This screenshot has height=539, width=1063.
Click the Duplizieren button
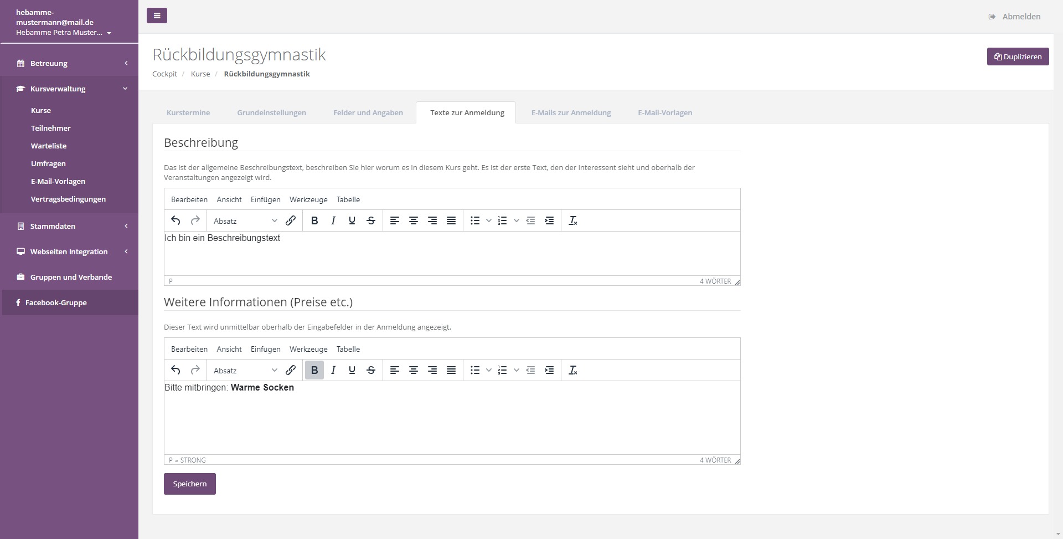1018,57
